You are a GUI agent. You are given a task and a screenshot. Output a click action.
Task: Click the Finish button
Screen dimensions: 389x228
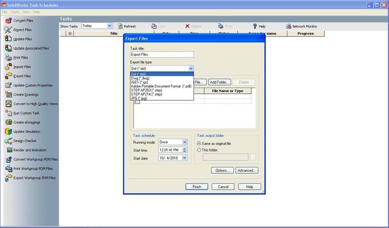click(196, 187)
